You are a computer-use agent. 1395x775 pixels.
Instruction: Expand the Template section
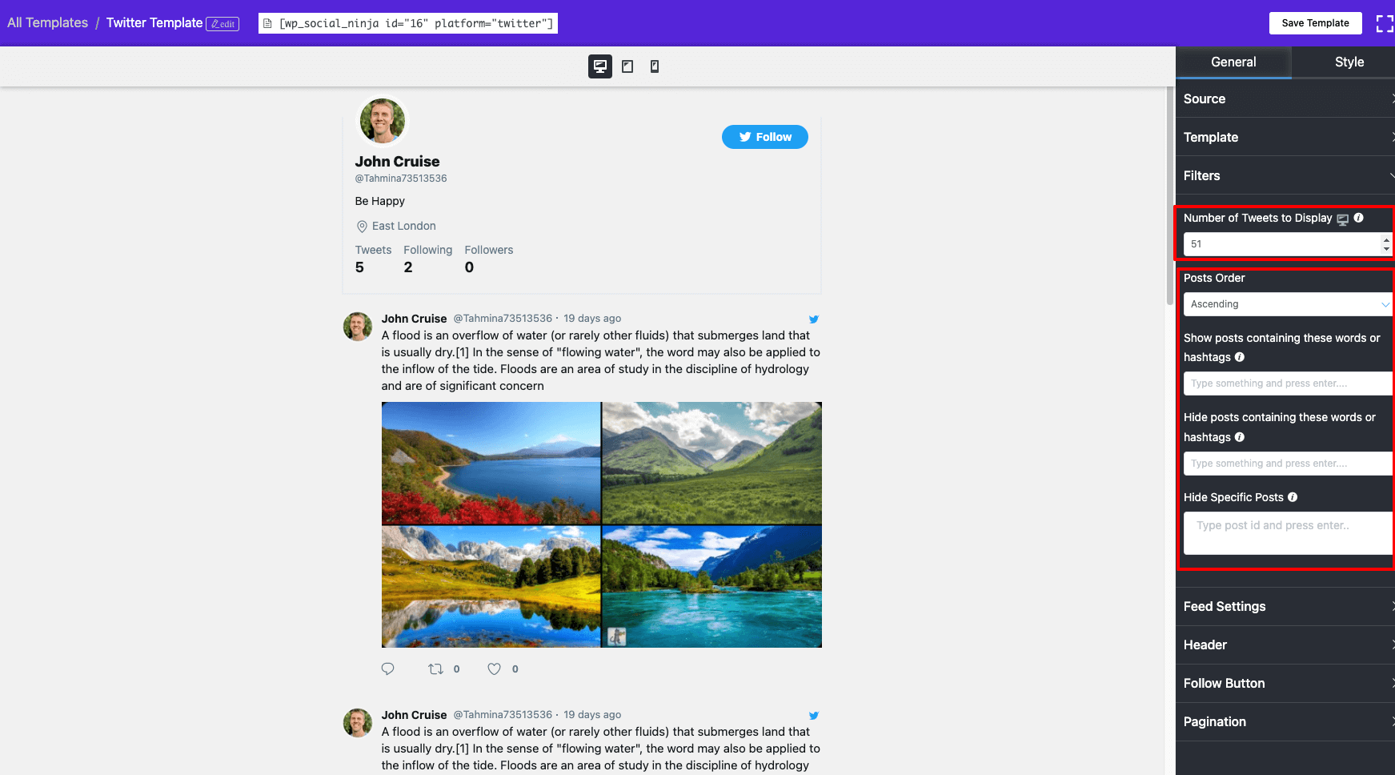1285,137
